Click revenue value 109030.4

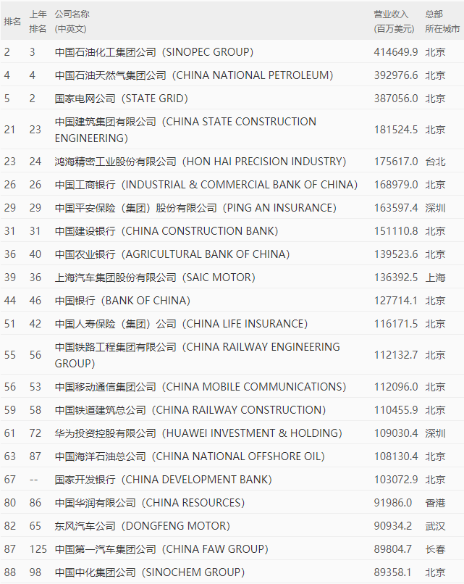pos(396,433)
